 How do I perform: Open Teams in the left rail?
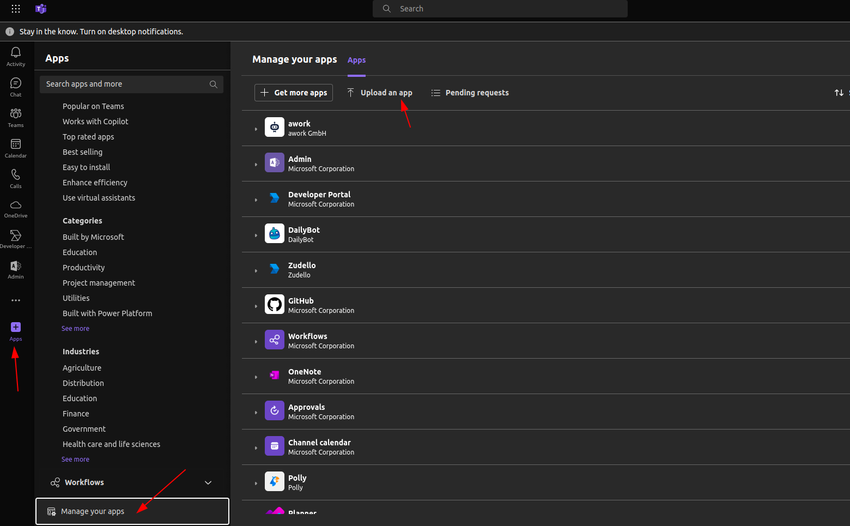[16, 117]
